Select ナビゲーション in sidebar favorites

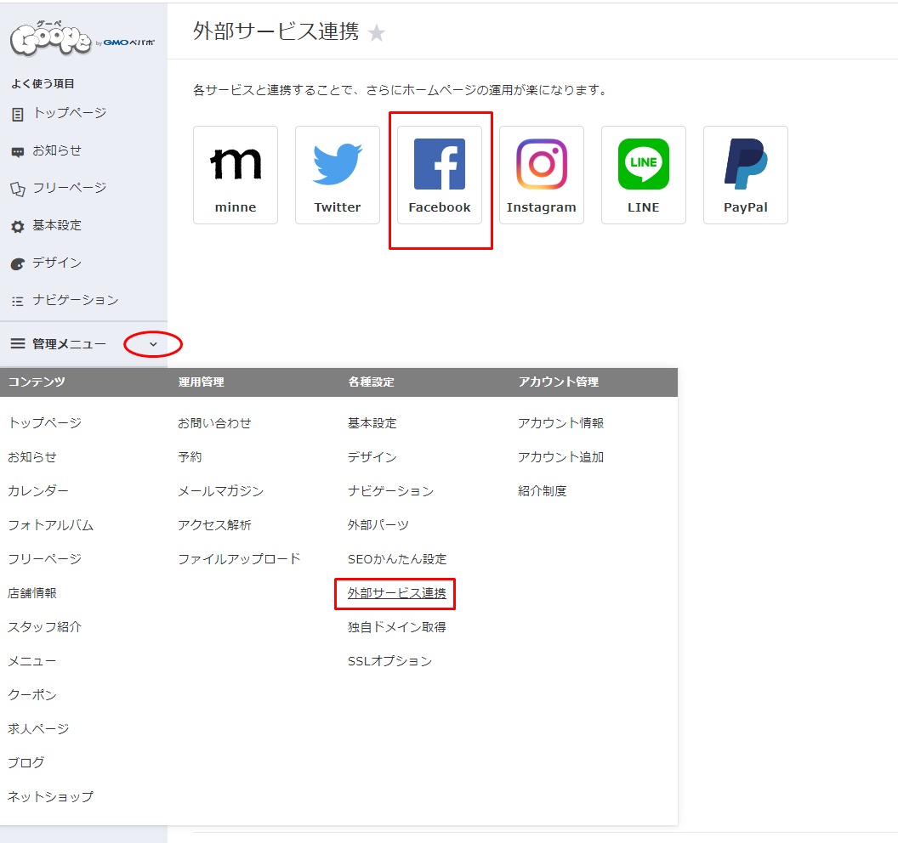76,300
